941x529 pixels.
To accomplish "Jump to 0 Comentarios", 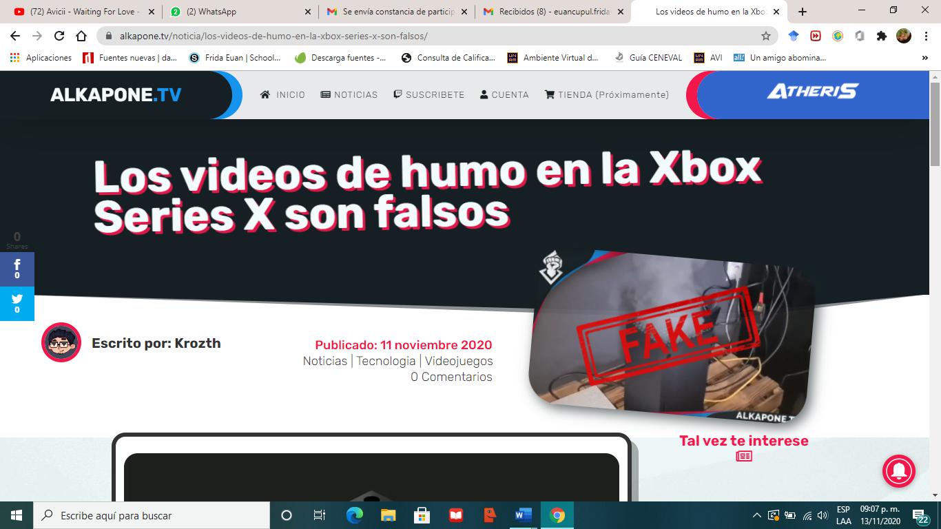I will point(451,377).
